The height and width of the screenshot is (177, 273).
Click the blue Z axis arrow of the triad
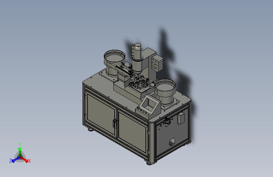[x=16, y=160]
